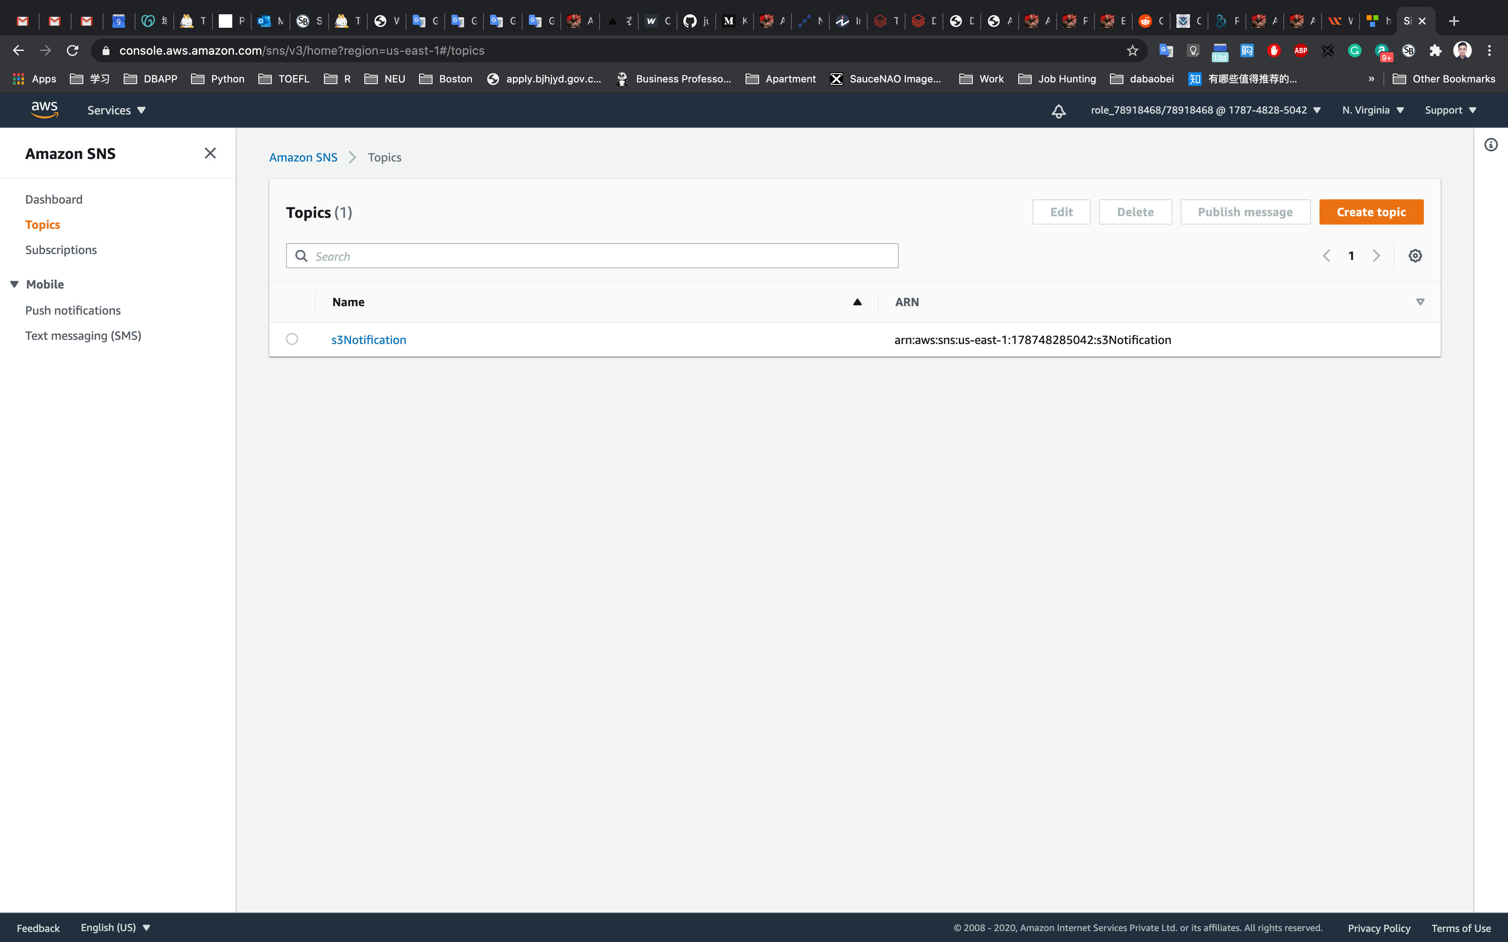
Task: Expand the Services dropdown
Action: click(x=117, y=110)
